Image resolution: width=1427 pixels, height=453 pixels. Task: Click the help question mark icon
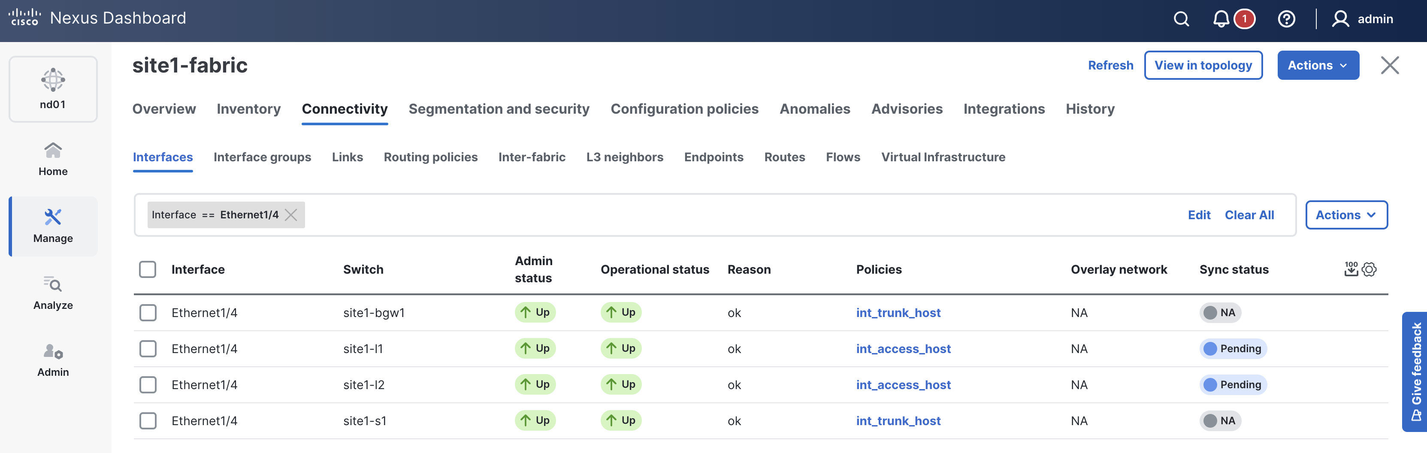(1286, 19)
